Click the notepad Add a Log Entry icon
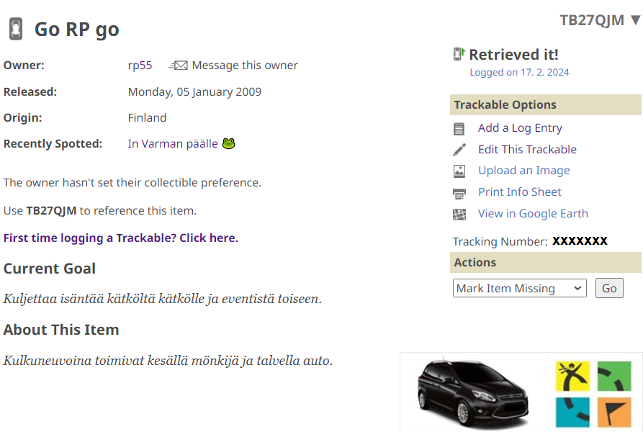The width and height of the screenshot is (643, 432). tap(459, 129)
